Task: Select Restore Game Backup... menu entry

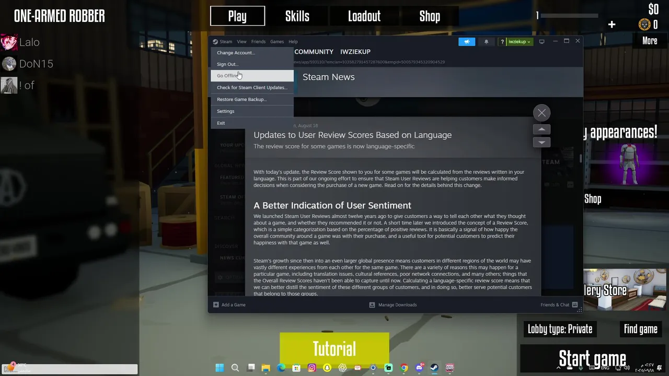Action: click(x=252, y=99)
